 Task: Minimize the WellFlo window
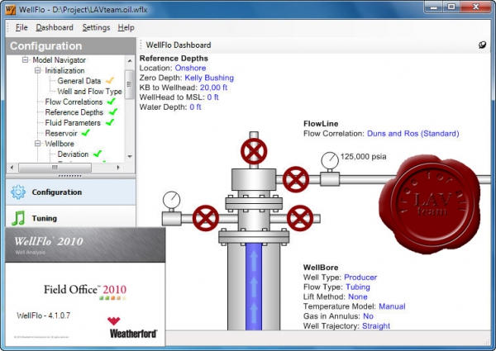pos(434,7)
